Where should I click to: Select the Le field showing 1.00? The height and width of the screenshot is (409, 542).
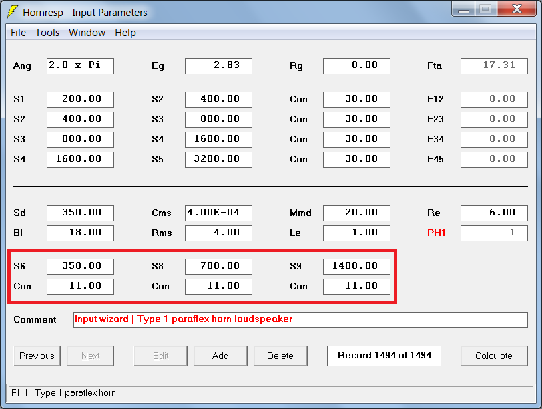[x=356, y=233]
